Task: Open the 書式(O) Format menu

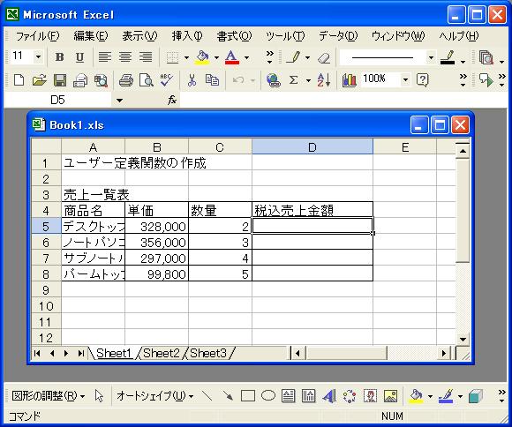Action: click(x=235, y=36)
